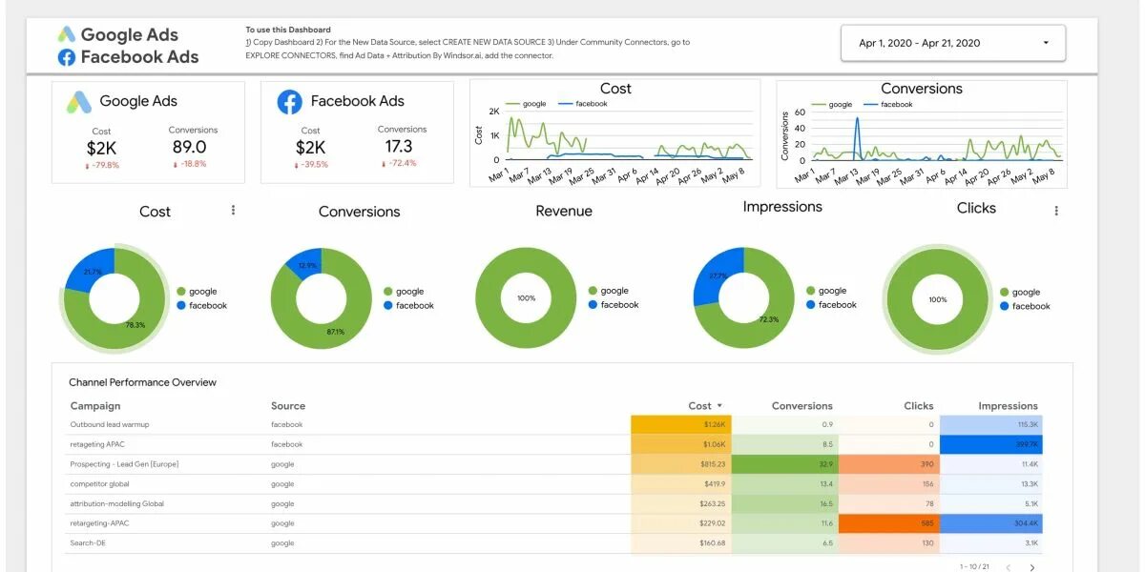Click the $160.68 cost cell
The height and width of the screenshot is (572, 1145).
click(681, 543)
